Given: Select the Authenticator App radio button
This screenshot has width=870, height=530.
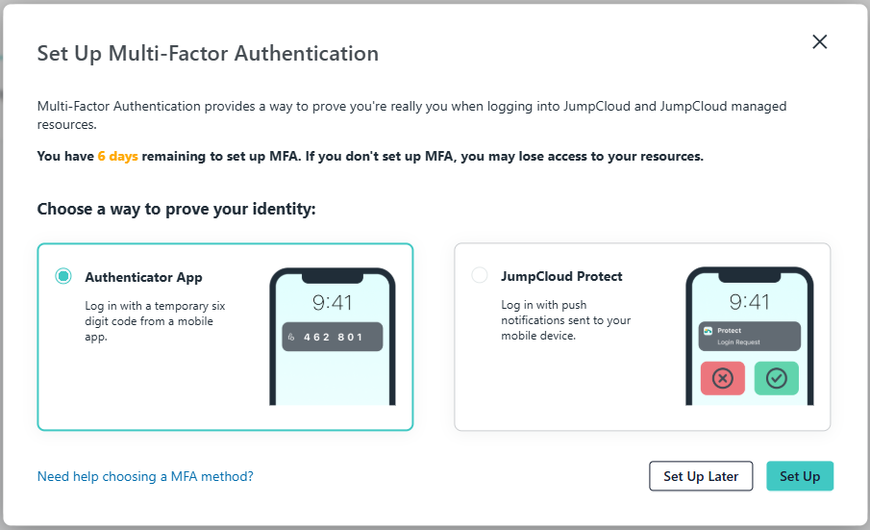Looking at the screenshot, I should pos(63,276).
